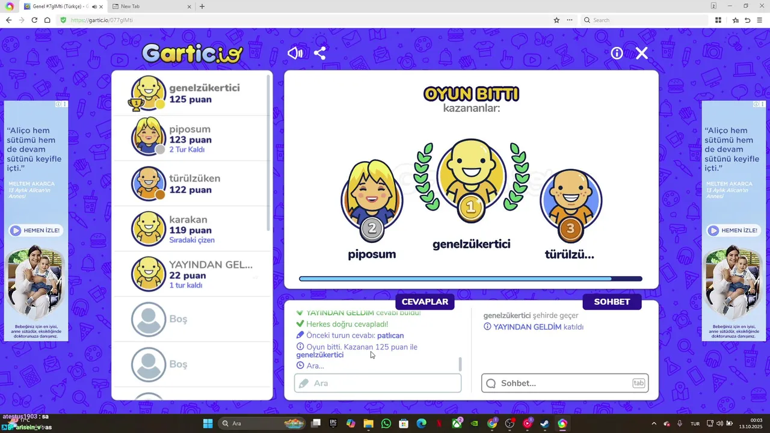
Task: Exit the room with X icon
Action: pyautogui.click(x=642, y=53)
